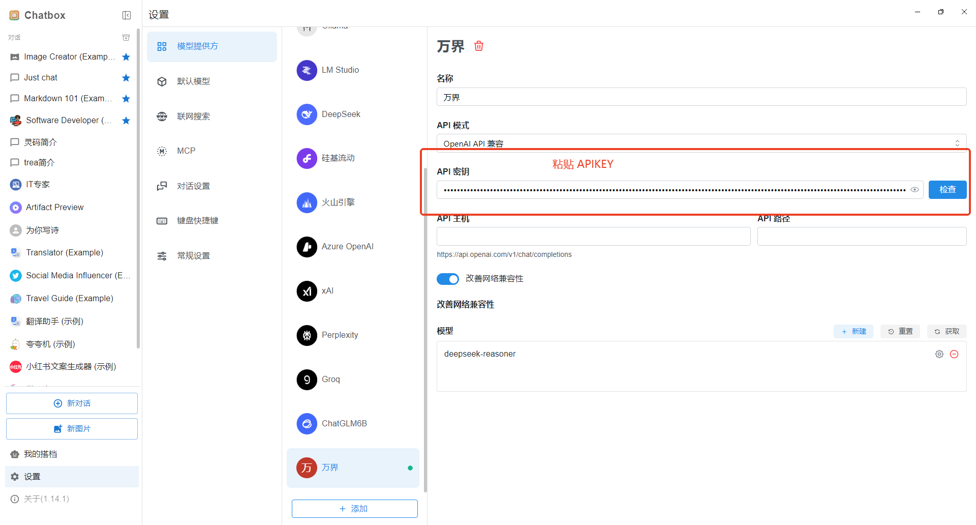Click 新建 to add a model
The height and width of the screenshot is (525, 976).
853,332
